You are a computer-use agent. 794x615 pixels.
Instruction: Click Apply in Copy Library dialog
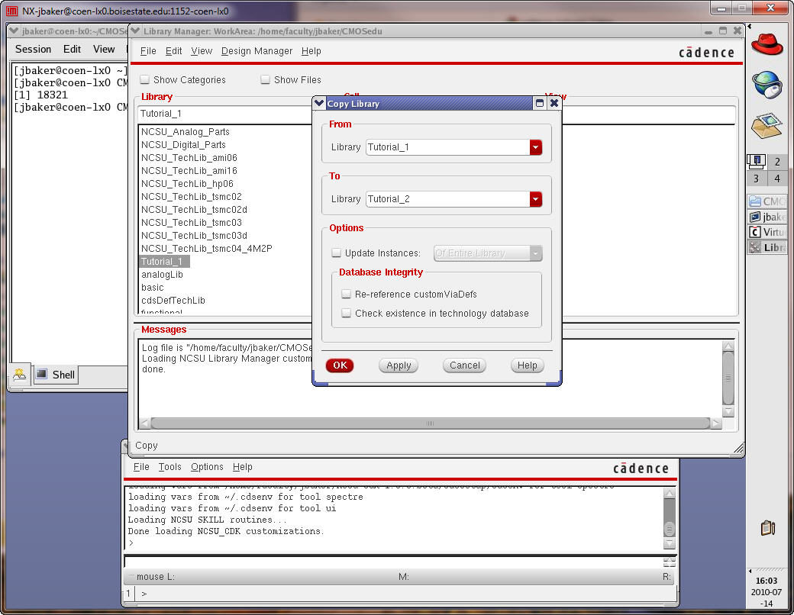click(399, 365)
